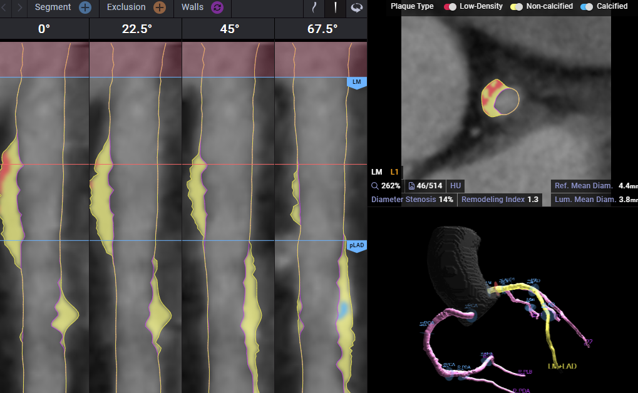
Task: Click the rotate view icon
Action: 357,8
